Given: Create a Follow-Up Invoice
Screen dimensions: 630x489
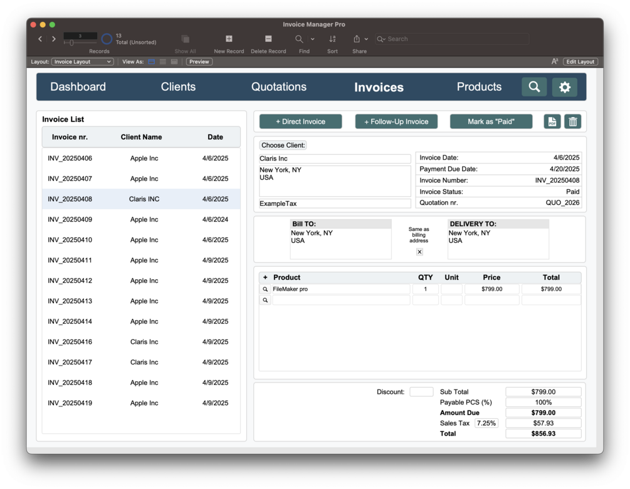Looking at the screenshot, I should tap(396, 121).
